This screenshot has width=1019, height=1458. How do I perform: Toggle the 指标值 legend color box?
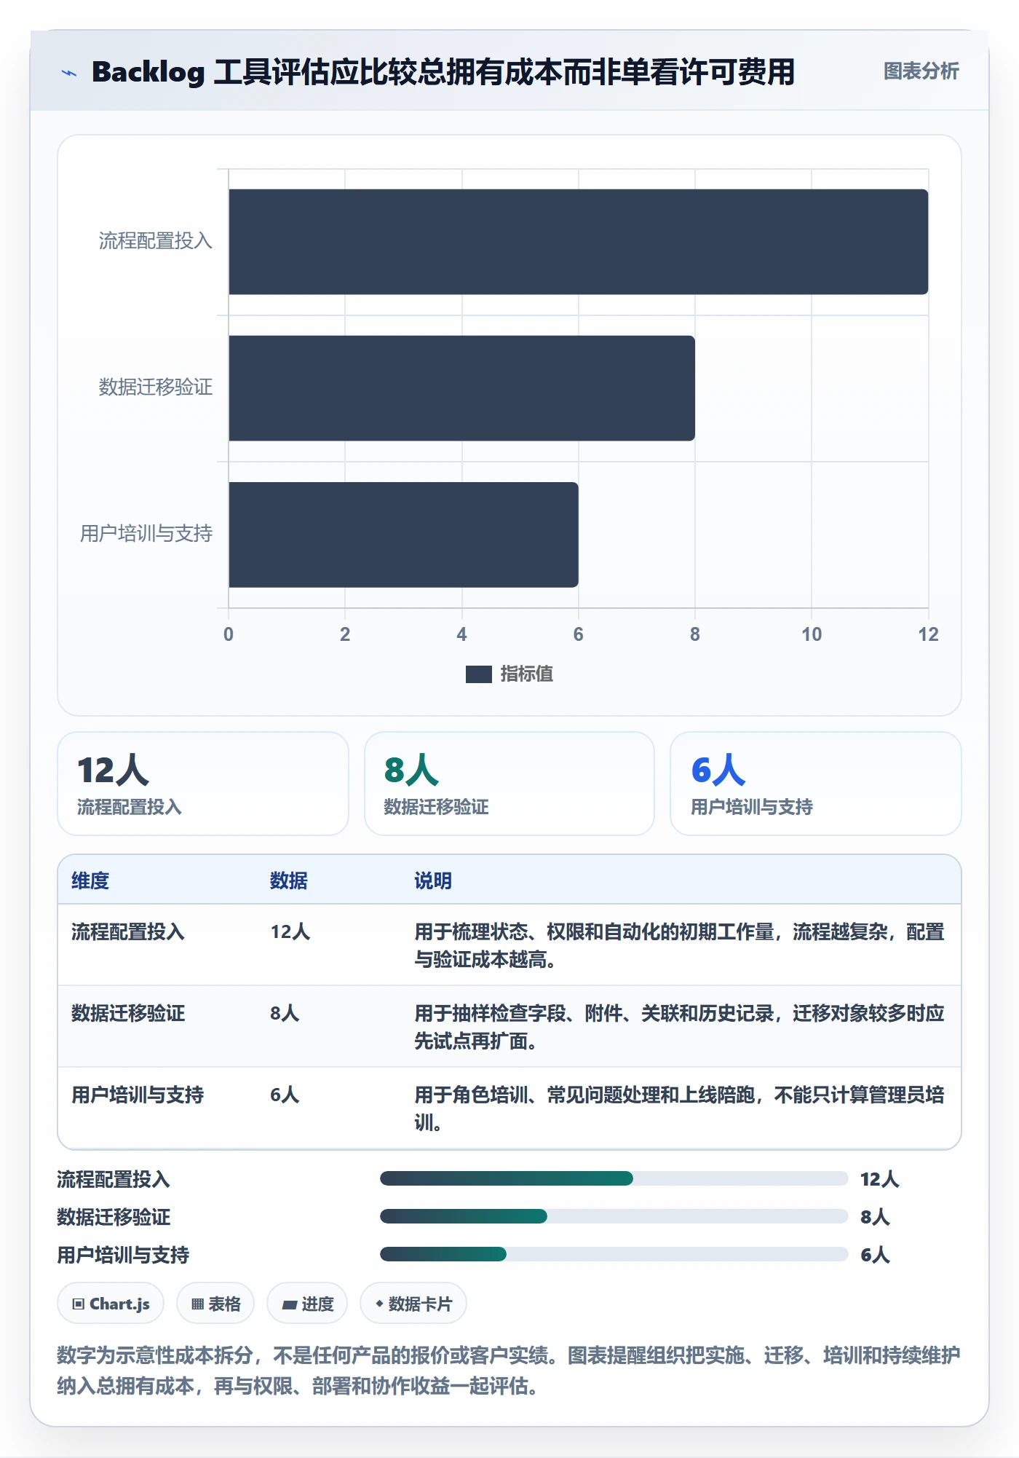click(478, 674)
